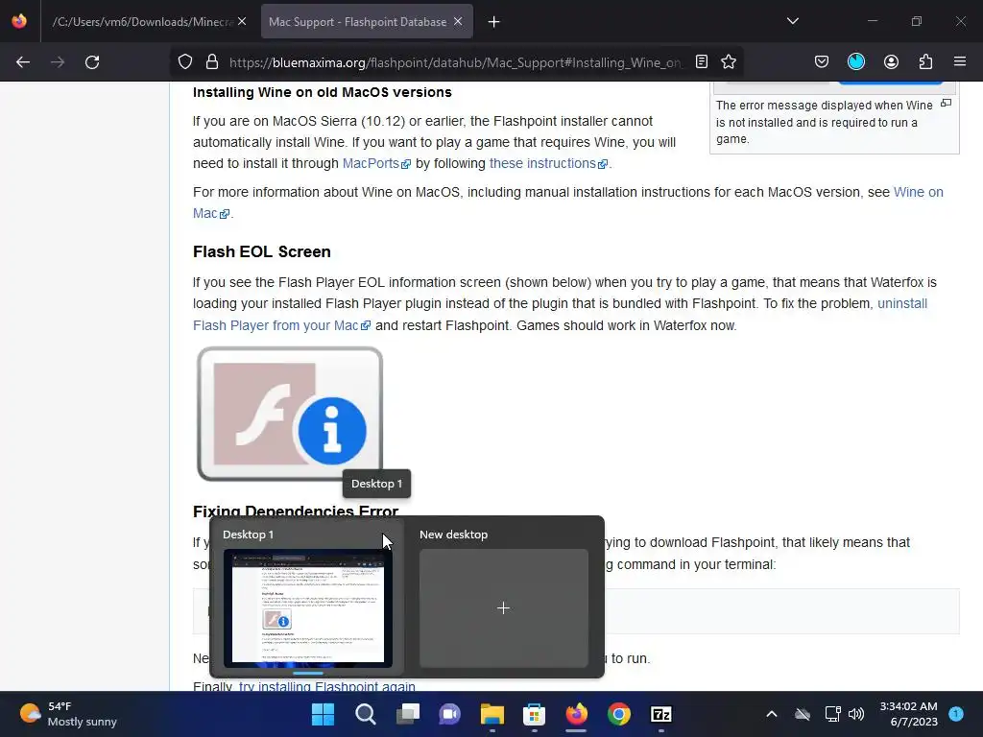Open the Save to Pocket button

pos(822,62)
